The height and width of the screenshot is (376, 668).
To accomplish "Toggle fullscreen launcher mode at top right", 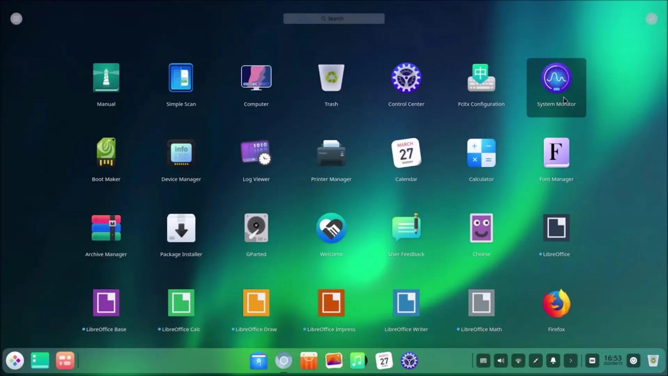I will pyautogui.click(x=651, y=18).
